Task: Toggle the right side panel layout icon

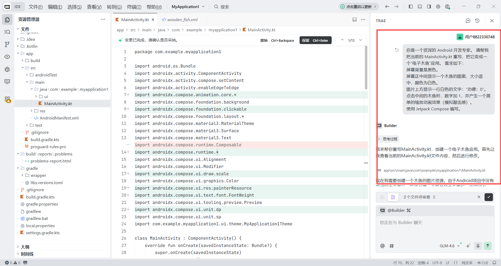Action: click(429, 7)
